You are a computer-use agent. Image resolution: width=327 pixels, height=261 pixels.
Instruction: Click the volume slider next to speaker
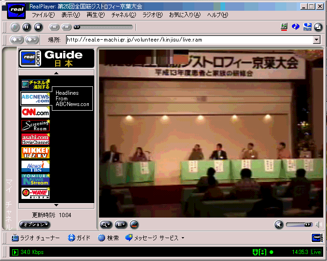point(299,225)
